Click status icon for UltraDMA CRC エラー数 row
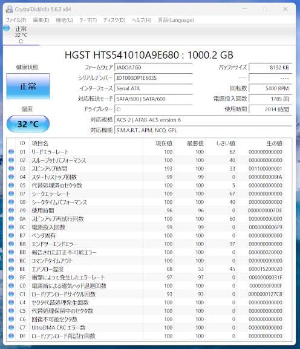The image size is (300, 349). coord(11,327)
